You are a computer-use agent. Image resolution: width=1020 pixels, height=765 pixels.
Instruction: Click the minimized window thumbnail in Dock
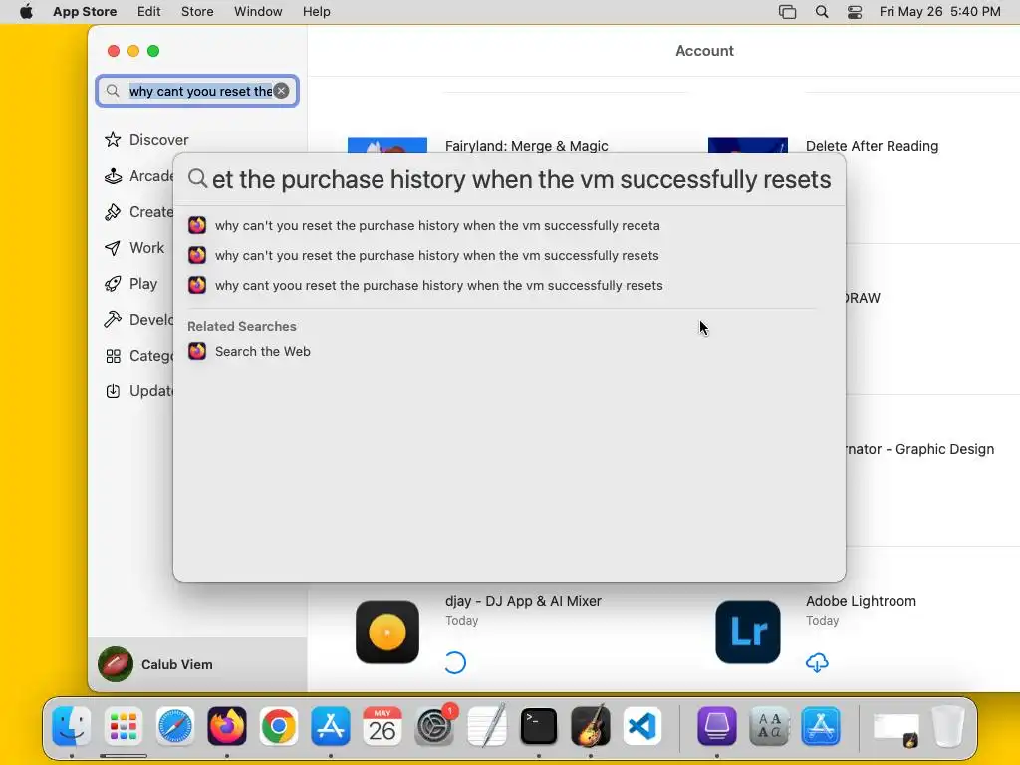[x=895, y=730]
